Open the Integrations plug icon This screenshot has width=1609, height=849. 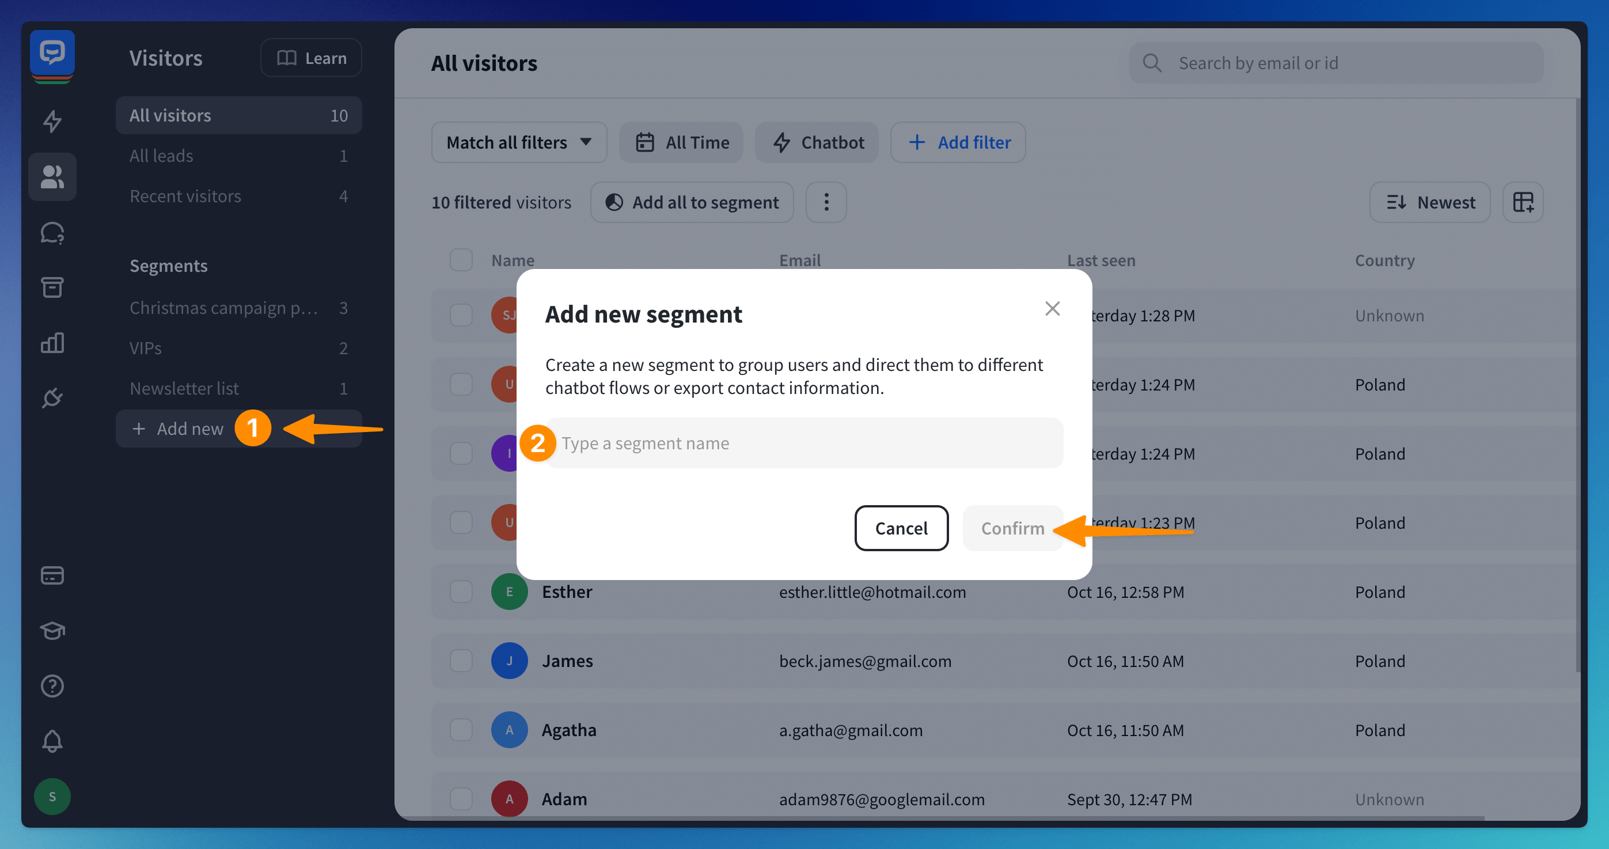coord(52,397)
